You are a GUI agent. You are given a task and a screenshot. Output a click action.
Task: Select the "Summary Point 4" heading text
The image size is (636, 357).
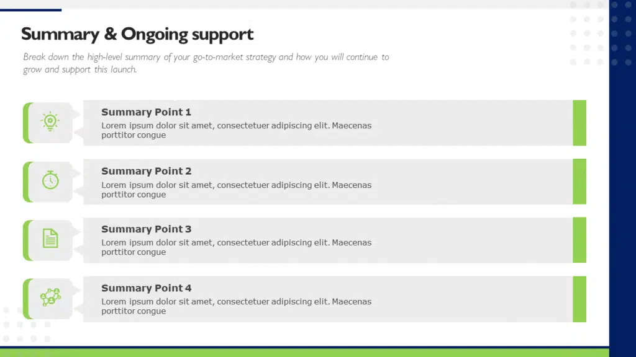pyautogui.click(x=146, y=288)
